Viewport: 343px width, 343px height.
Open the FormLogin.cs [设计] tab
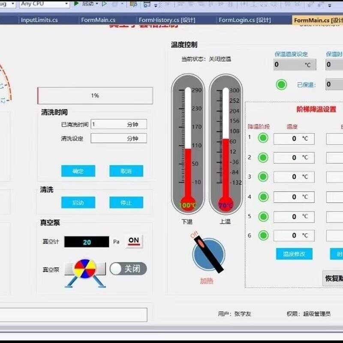pos(245,20)
